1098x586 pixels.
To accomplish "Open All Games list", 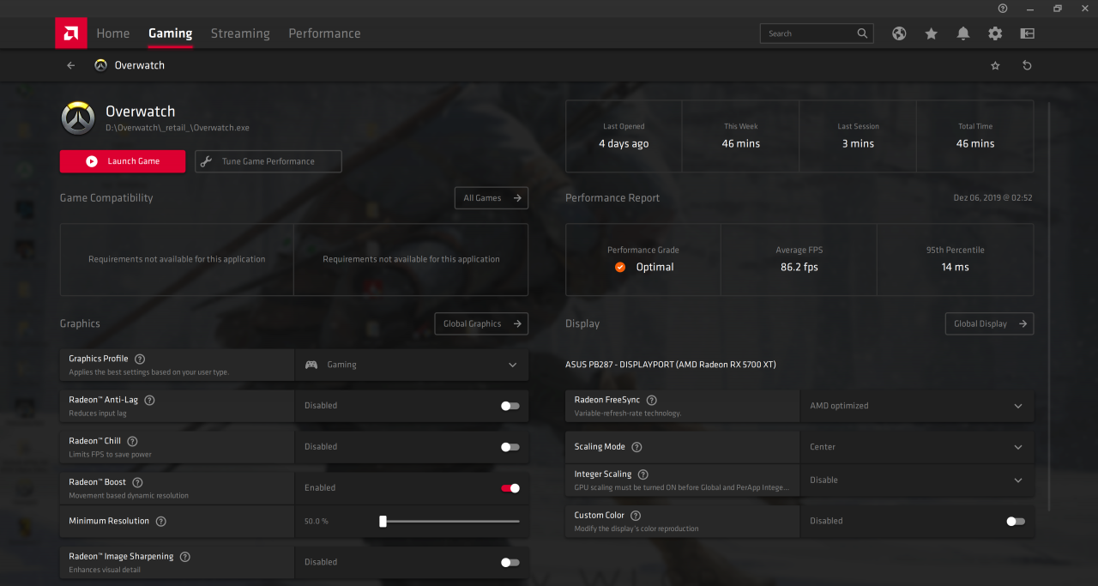I will (492, 198).
